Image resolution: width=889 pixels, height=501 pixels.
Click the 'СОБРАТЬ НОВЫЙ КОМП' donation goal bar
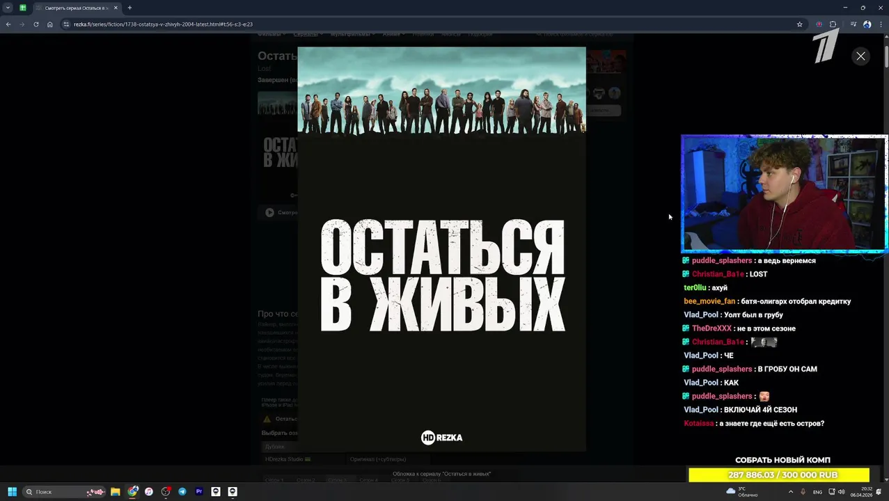pos(779,475)
